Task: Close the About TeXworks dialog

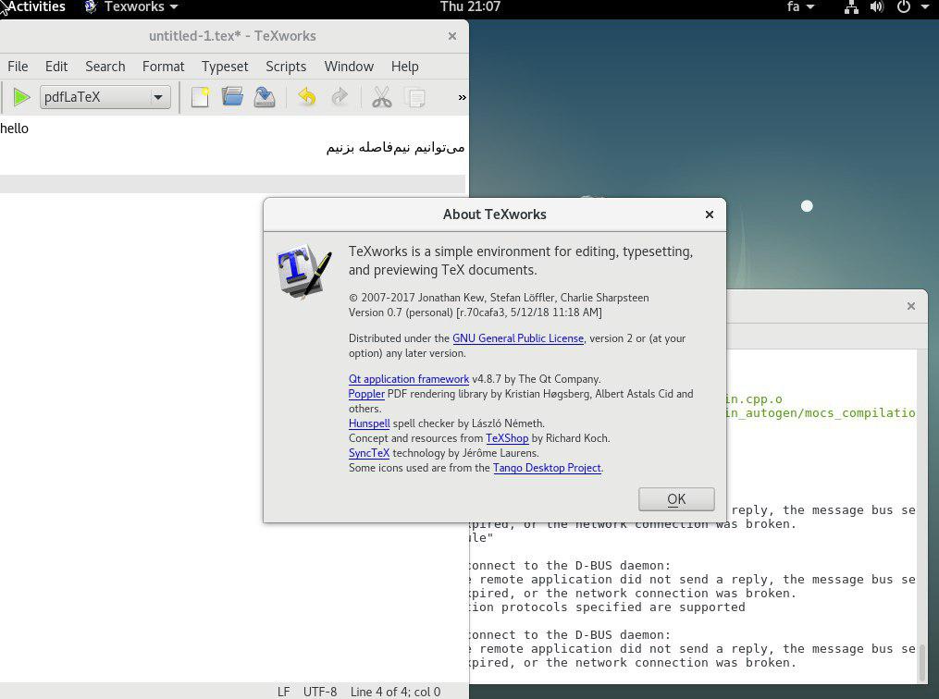Action: 709,215
